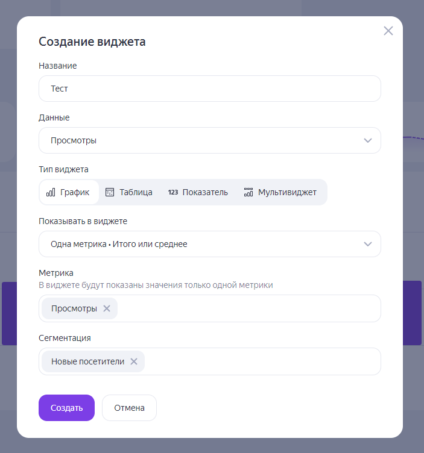Remove the Новые посетители segment tag
Viewport: 424px width, 453px height.
tap(134, 361)
